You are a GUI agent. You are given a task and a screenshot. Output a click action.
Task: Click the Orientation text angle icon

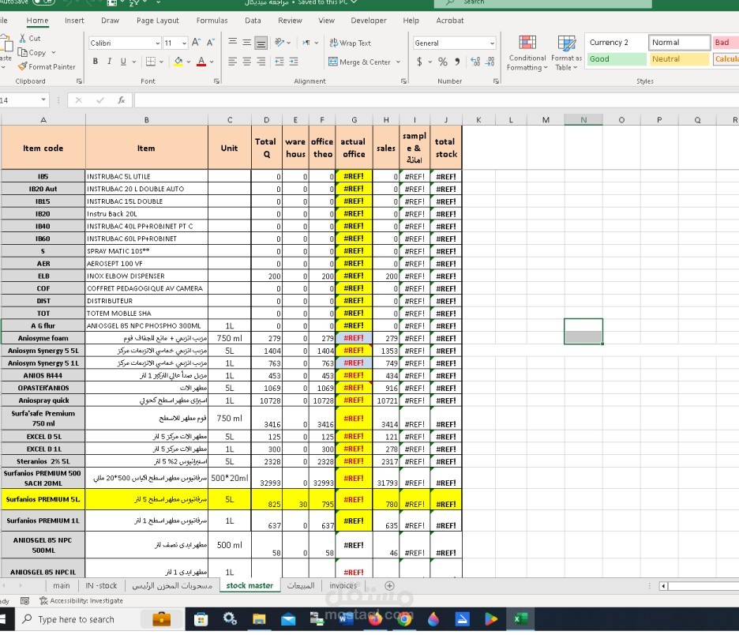pyautogui.click(x=279, y=43)
